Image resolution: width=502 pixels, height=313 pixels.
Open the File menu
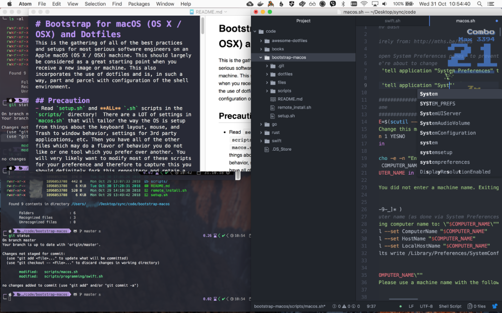tap(42, 4)
